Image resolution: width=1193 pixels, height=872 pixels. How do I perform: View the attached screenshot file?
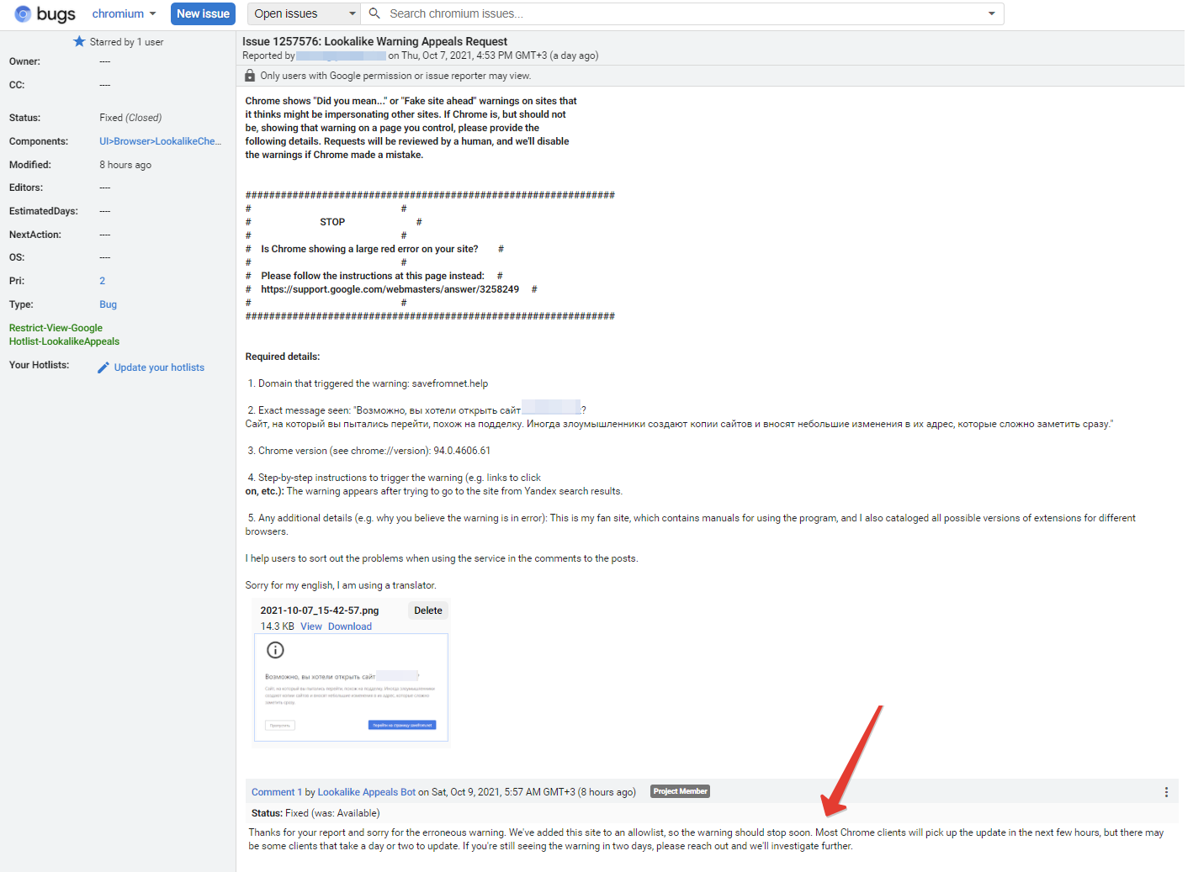311,626
